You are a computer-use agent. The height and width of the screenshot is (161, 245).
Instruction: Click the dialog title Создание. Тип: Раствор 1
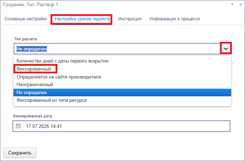(31, 4)
